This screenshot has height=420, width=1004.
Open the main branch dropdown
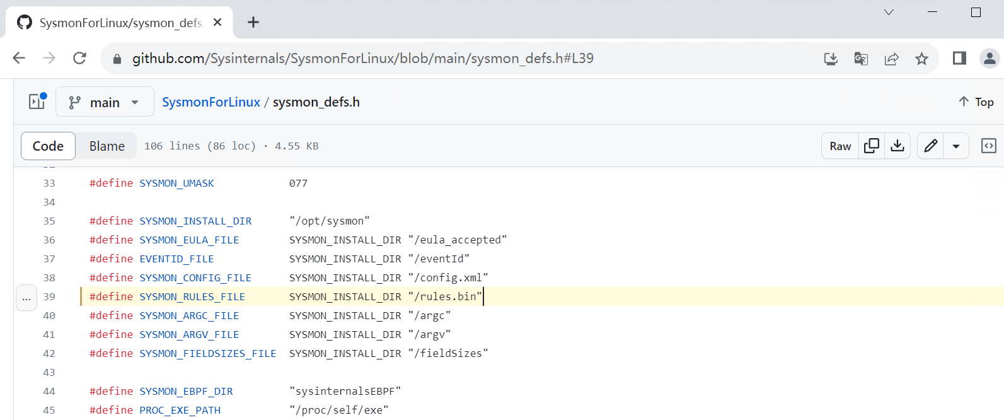coord(105,102)
